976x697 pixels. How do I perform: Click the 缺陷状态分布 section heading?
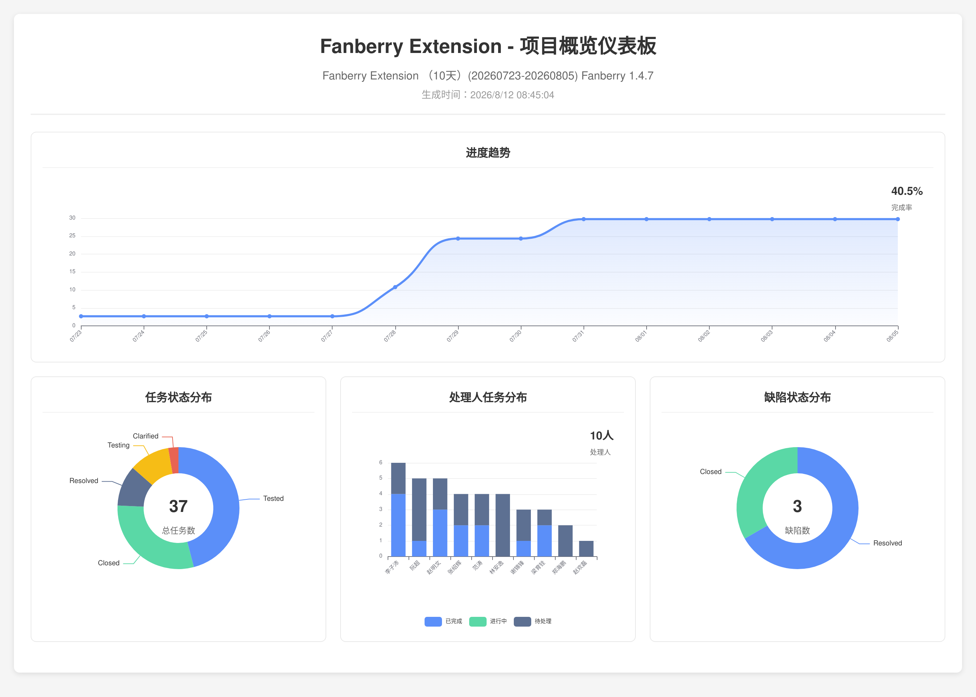tap(798, 397)
